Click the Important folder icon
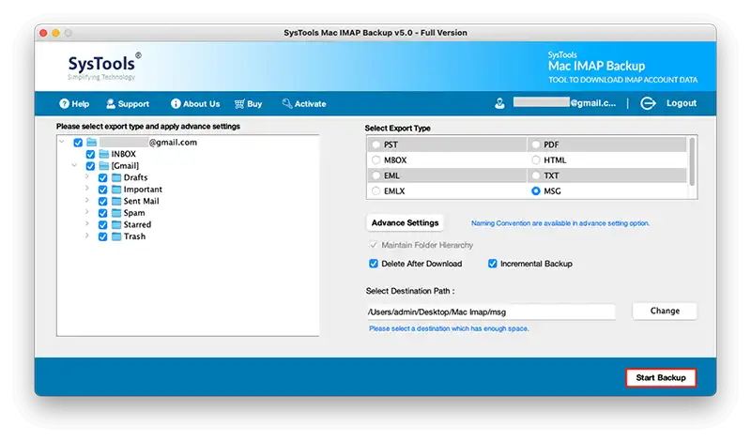 click(116, 190)
